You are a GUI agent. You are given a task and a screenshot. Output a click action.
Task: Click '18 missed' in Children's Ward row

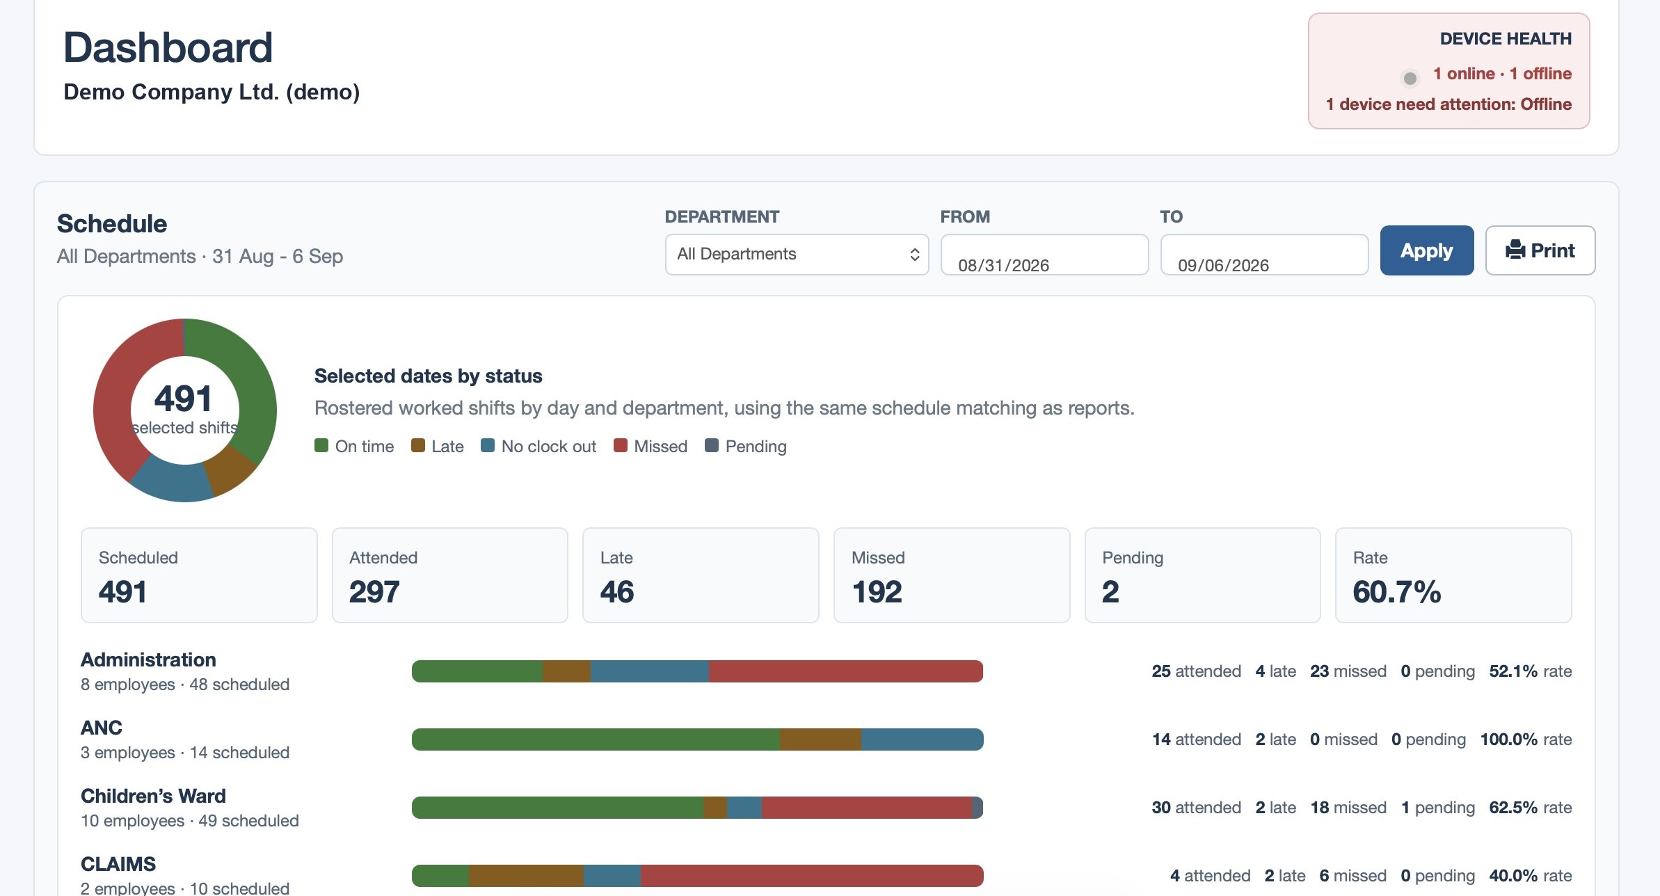1348,808
